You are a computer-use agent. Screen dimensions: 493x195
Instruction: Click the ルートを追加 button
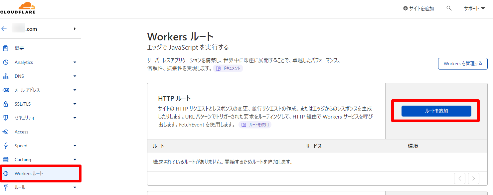[x=436, y=111]
